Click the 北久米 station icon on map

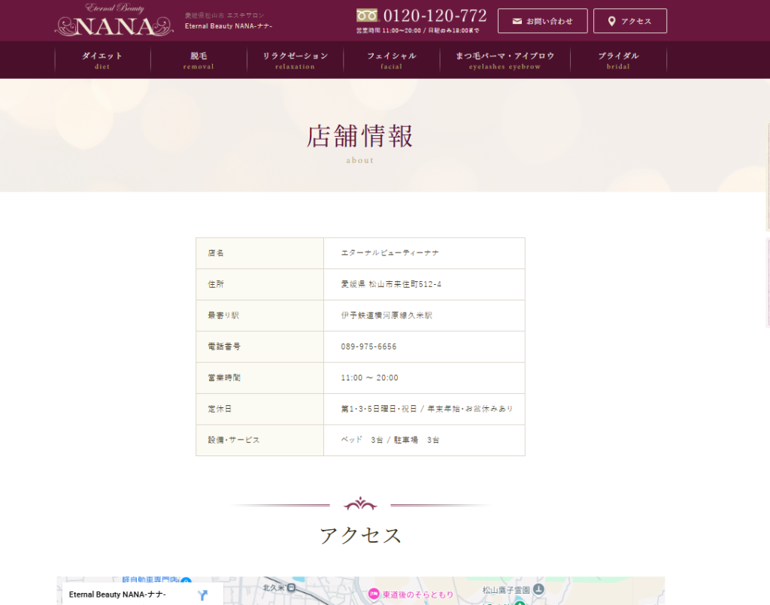pos(291,587)
